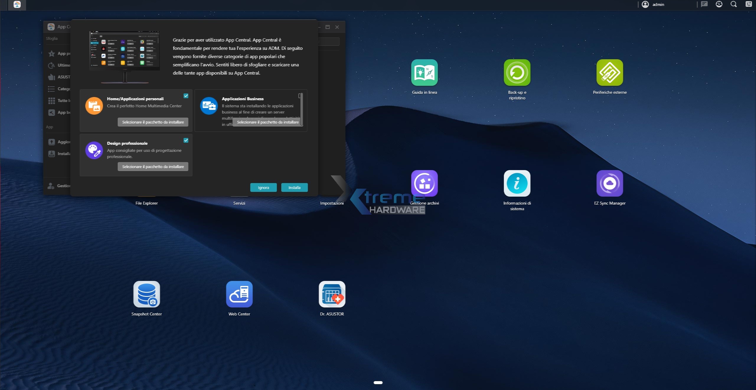Image resolution: width=756 pixels, height=390 pixels.
Task: Check the Applicazioni Business checkbox
Action: pyautogui.click(x=299, y=96)
